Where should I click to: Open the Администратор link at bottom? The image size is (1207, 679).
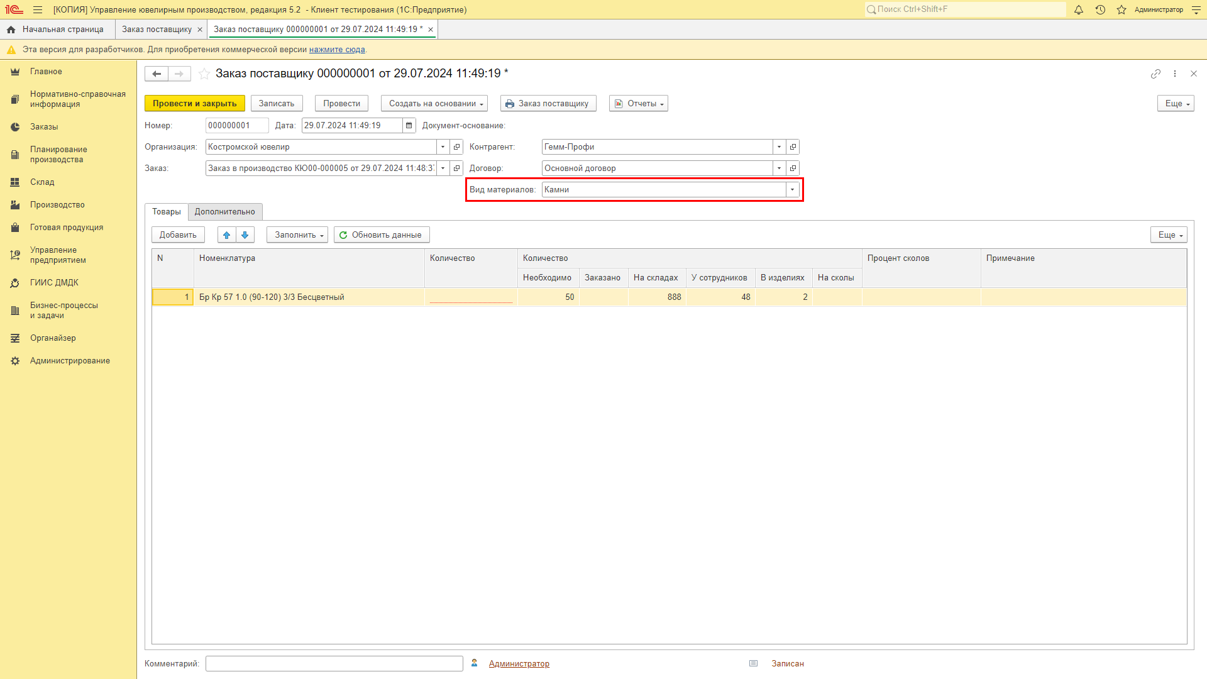pos(519,663)
